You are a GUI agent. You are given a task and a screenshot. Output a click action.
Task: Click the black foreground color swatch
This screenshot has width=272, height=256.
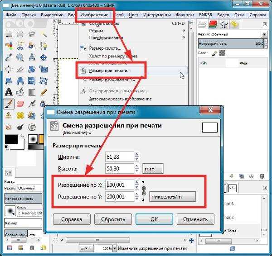coord(11,139)
